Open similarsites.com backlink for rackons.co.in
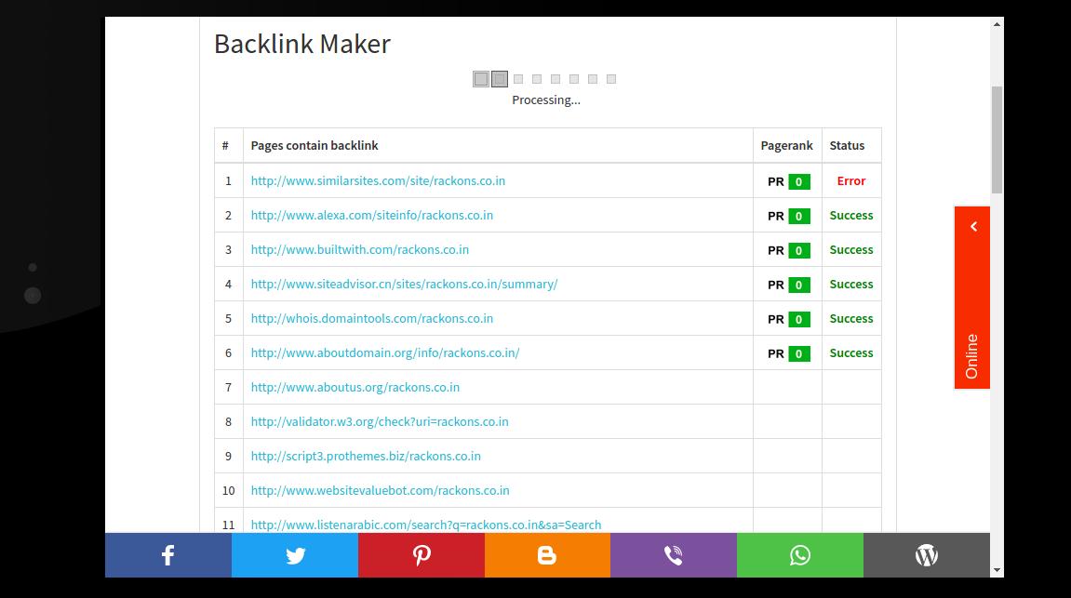This screenshot has width=1071, height=598. pos(378,181)
